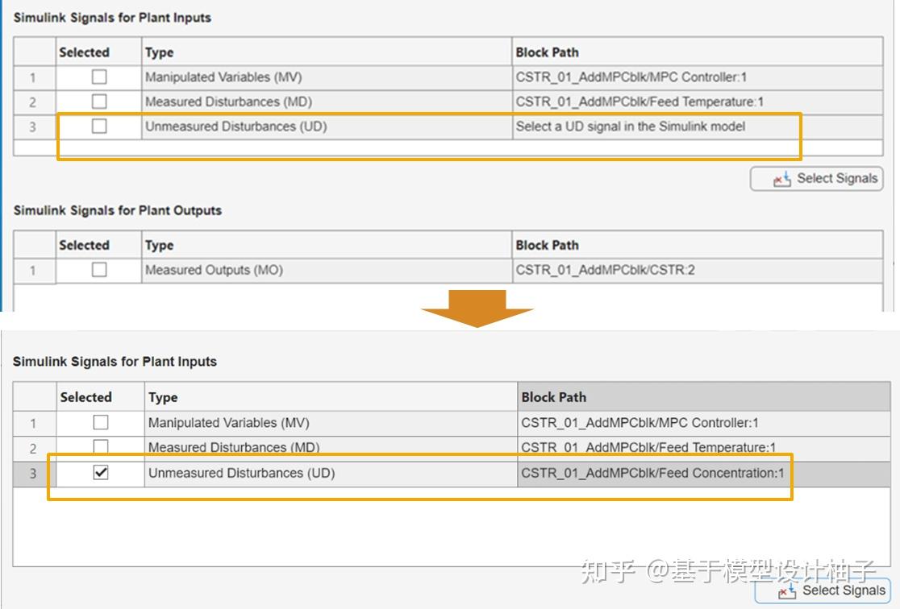Enable MD checkbox in bottom Plant Inputs table
Viewport: 900px width, 609px height.
coord(101,447)
